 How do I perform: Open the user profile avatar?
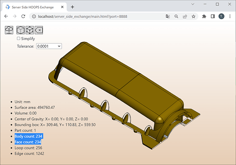221,16
